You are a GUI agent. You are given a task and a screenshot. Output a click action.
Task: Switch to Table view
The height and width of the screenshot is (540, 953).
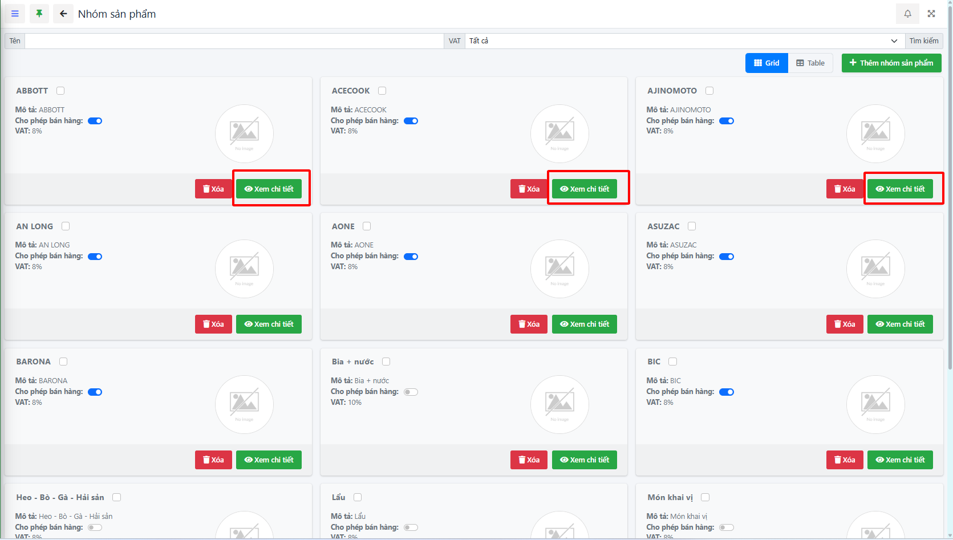(810, 63)
